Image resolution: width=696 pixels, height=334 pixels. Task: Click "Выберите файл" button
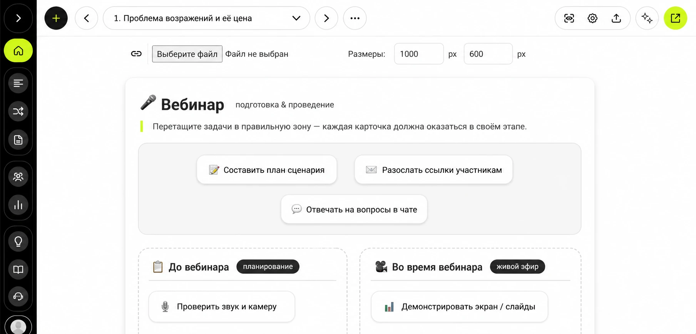(x=187, y=54)
